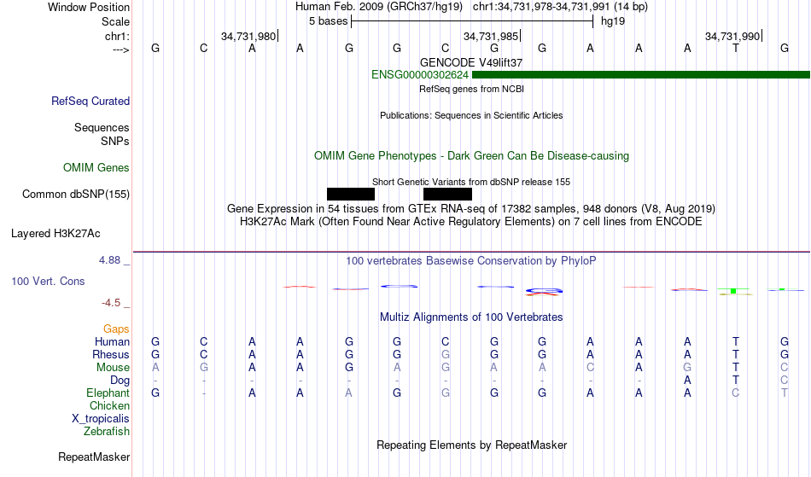Click Short Genetic Variants from dbSNP title
This screenshot has width=811, height=477.
471,182
